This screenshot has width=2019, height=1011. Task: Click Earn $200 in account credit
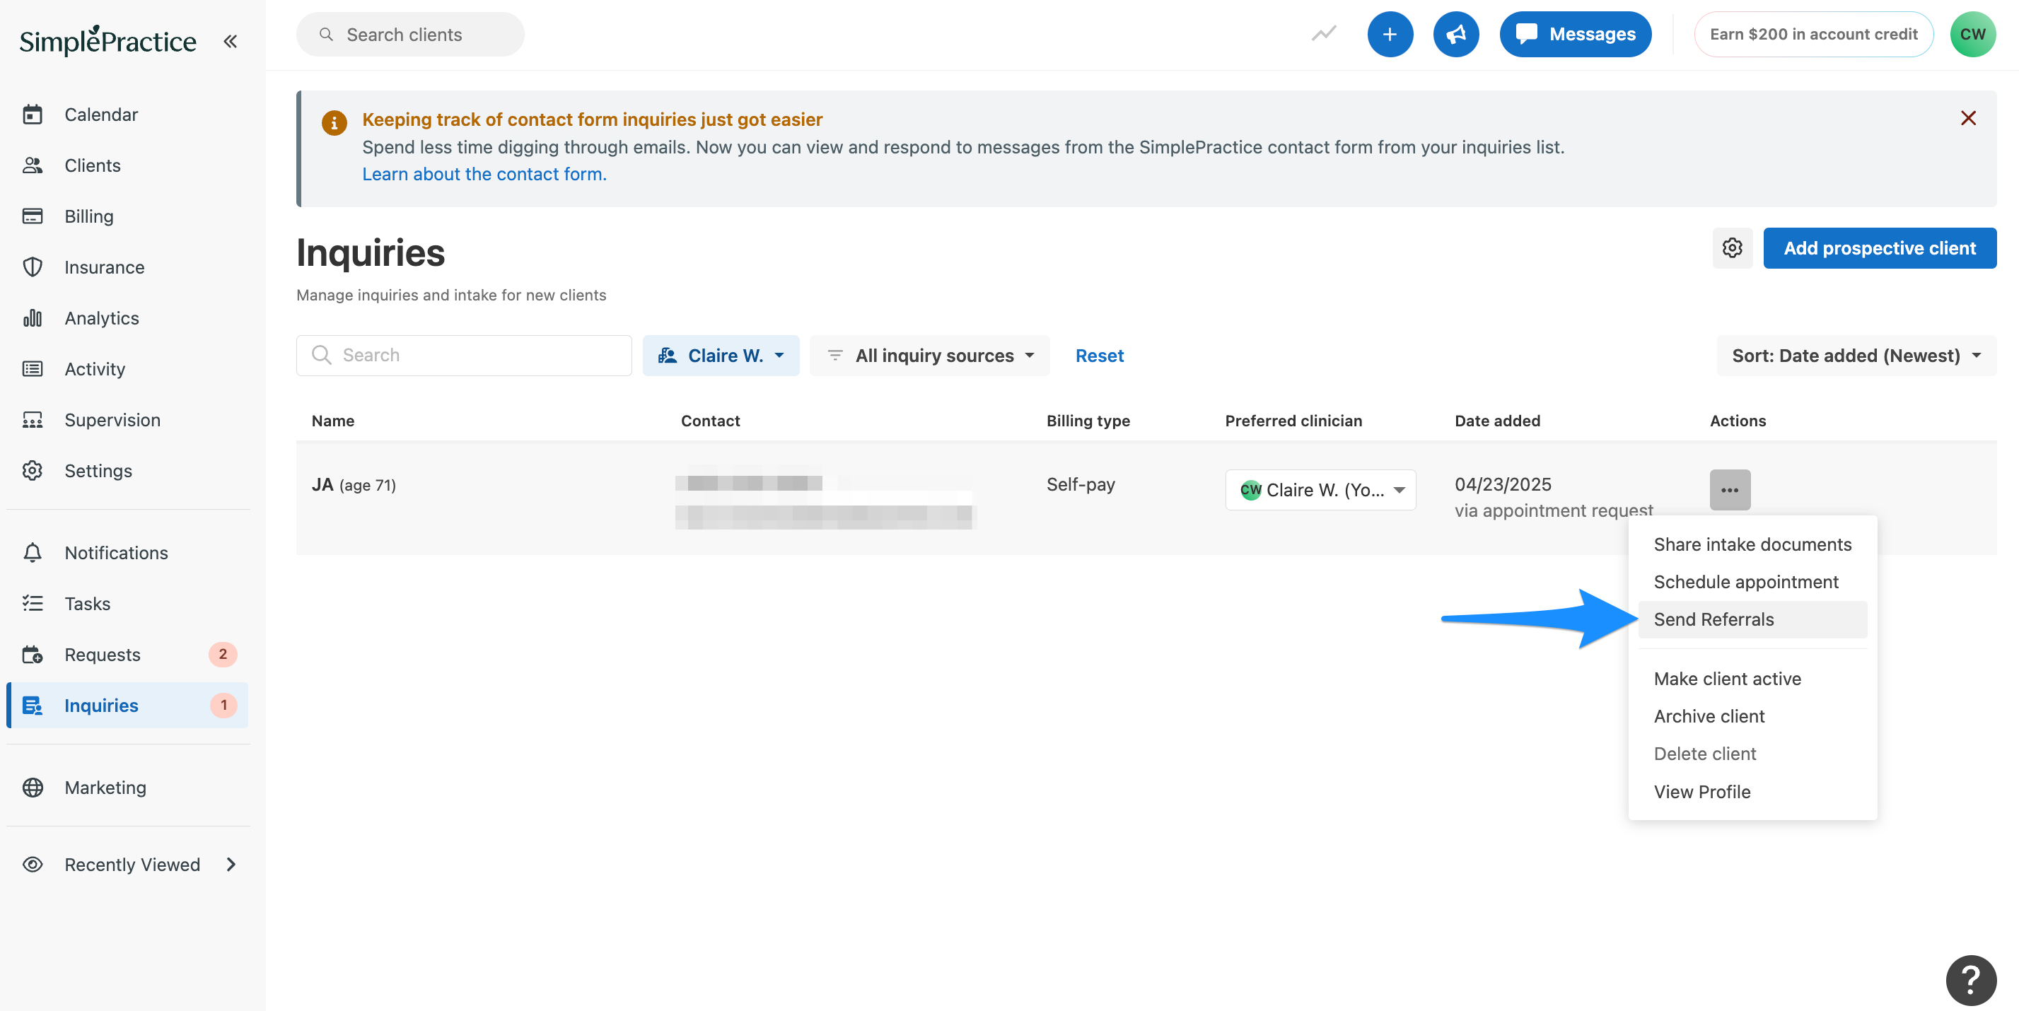pos(1813,35)
